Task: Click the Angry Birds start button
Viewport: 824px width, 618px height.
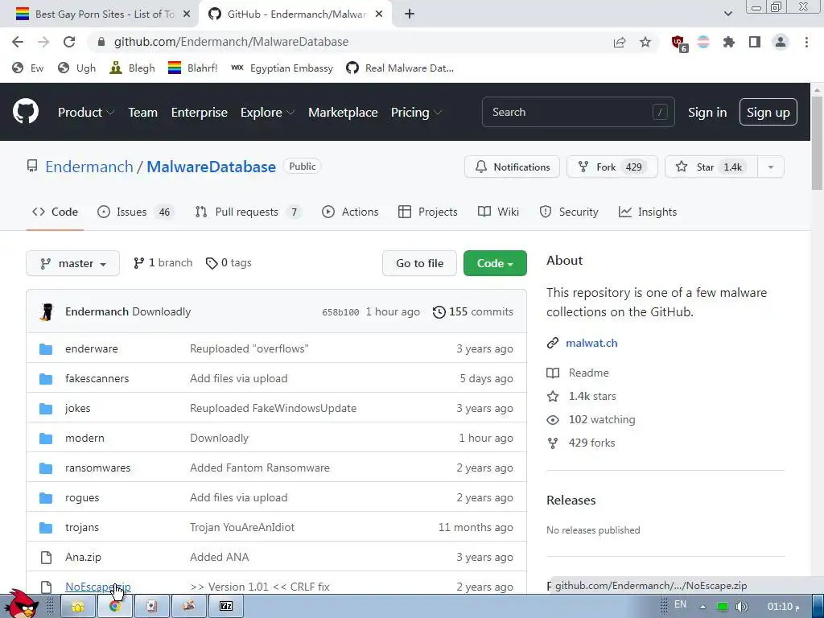Action: (22, 604)
